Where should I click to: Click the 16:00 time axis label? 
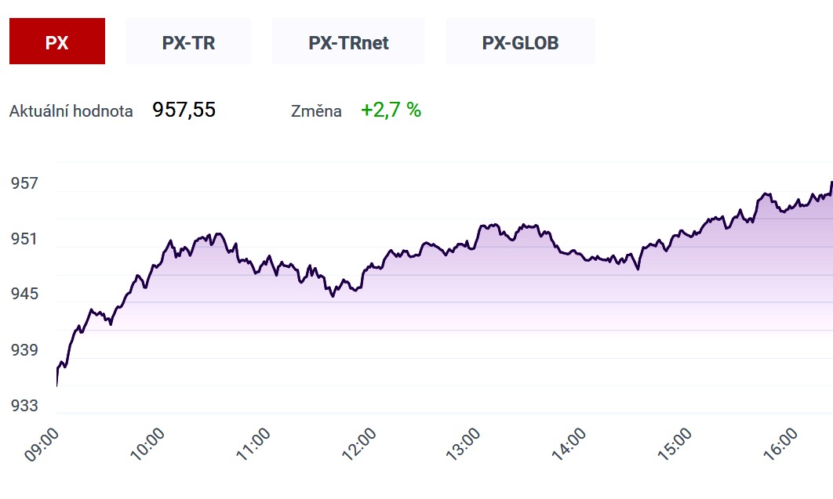[780, 444]
